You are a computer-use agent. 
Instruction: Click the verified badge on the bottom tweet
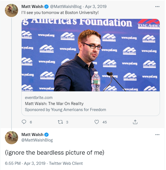(x=47, y=135)
